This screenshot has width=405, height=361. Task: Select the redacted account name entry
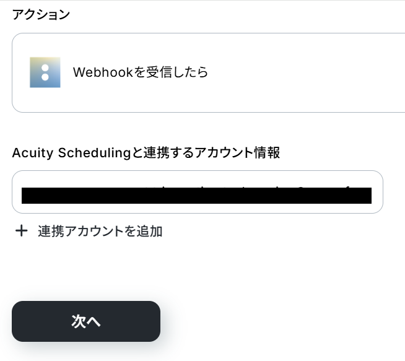(x=196, y=196)
